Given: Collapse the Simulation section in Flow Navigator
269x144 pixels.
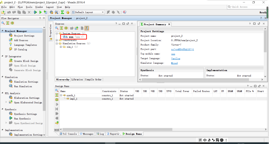Looking at the screenshot, I should 2,77.
